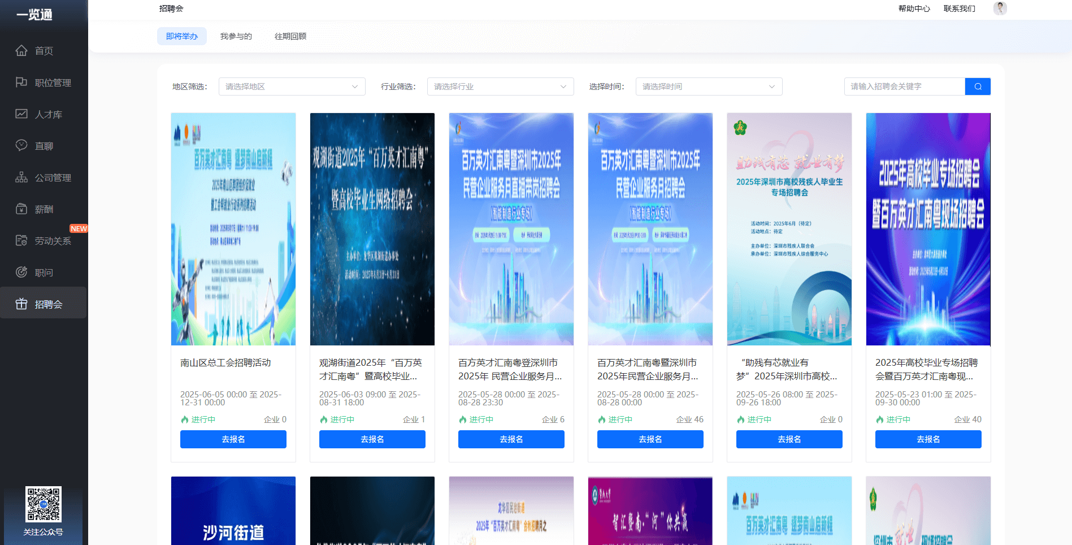1072x545 pixels.
Task: Open the user avatar in the top right
Action: [1000, 8]
